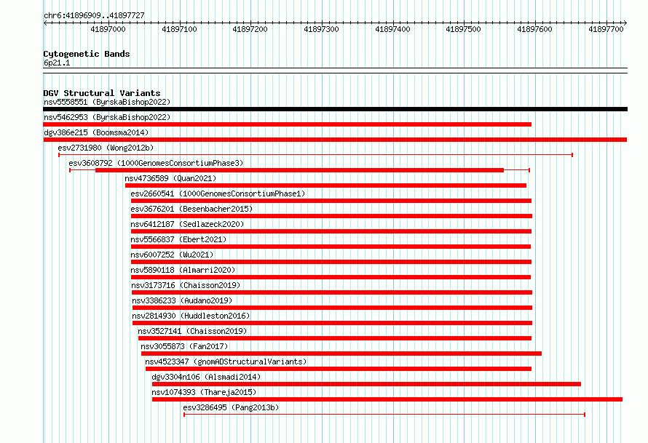
Task: Click ruler position 41897300
Action: pos(321,29)
